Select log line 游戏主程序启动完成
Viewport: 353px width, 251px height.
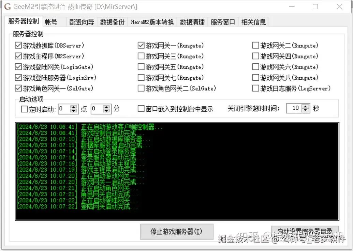[x=80, y=169]
